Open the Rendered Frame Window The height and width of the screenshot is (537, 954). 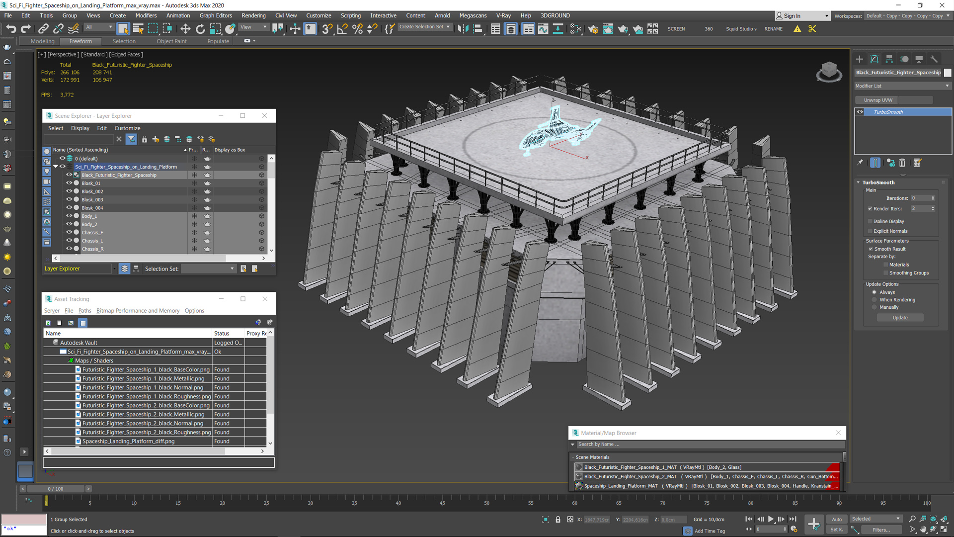[x=608, y=29]
